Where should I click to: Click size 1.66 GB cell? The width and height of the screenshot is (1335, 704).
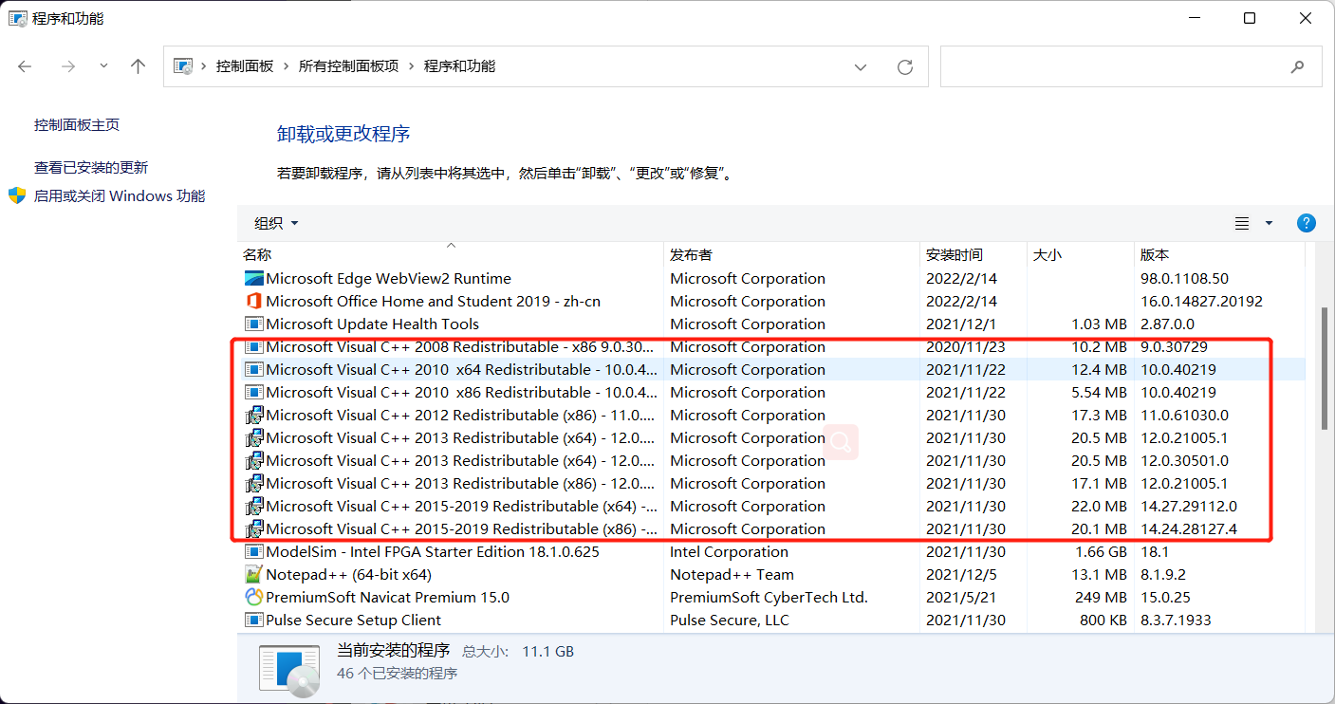[1100, 552]
